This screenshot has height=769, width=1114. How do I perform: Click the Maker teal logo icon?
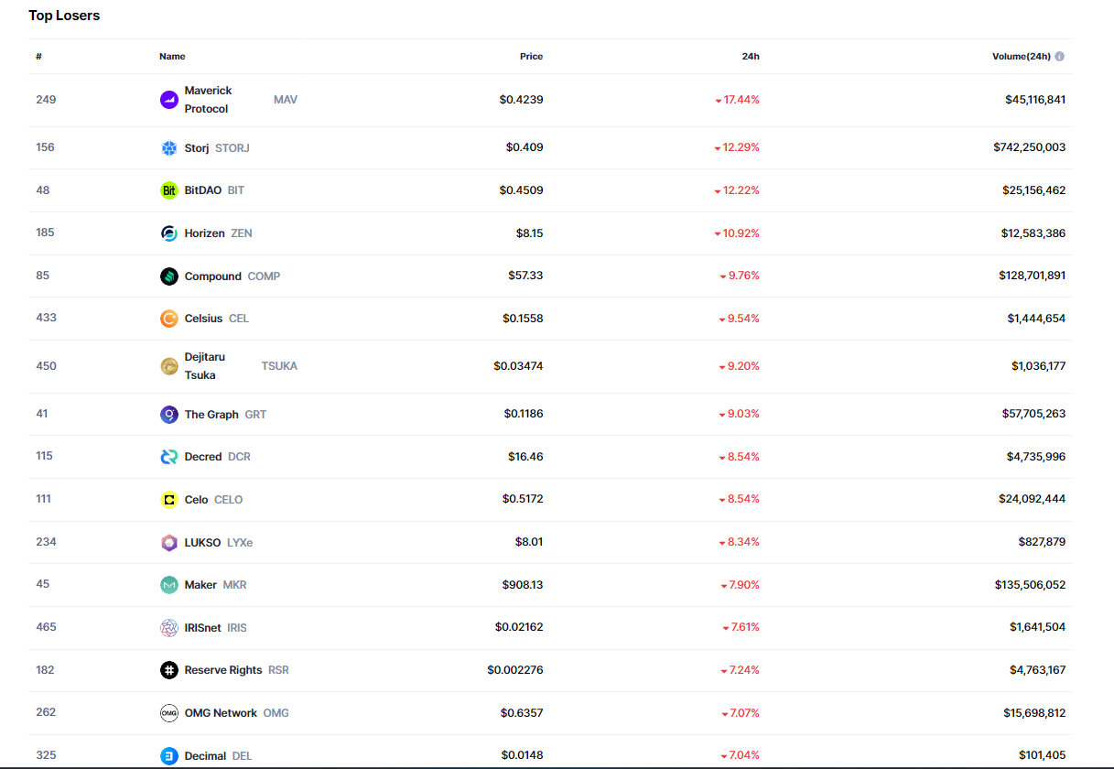(x=169, y=585)
